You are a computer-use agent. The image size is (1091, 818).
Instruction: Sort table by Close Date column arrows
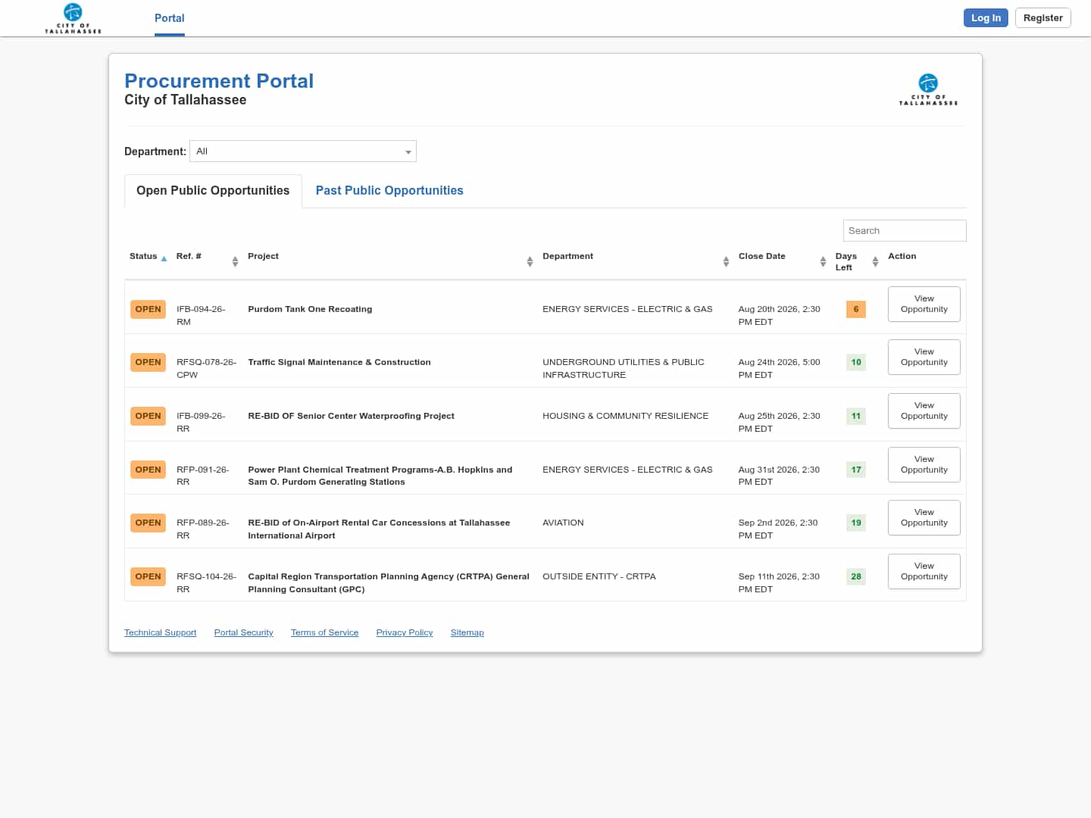coord(823,261)
